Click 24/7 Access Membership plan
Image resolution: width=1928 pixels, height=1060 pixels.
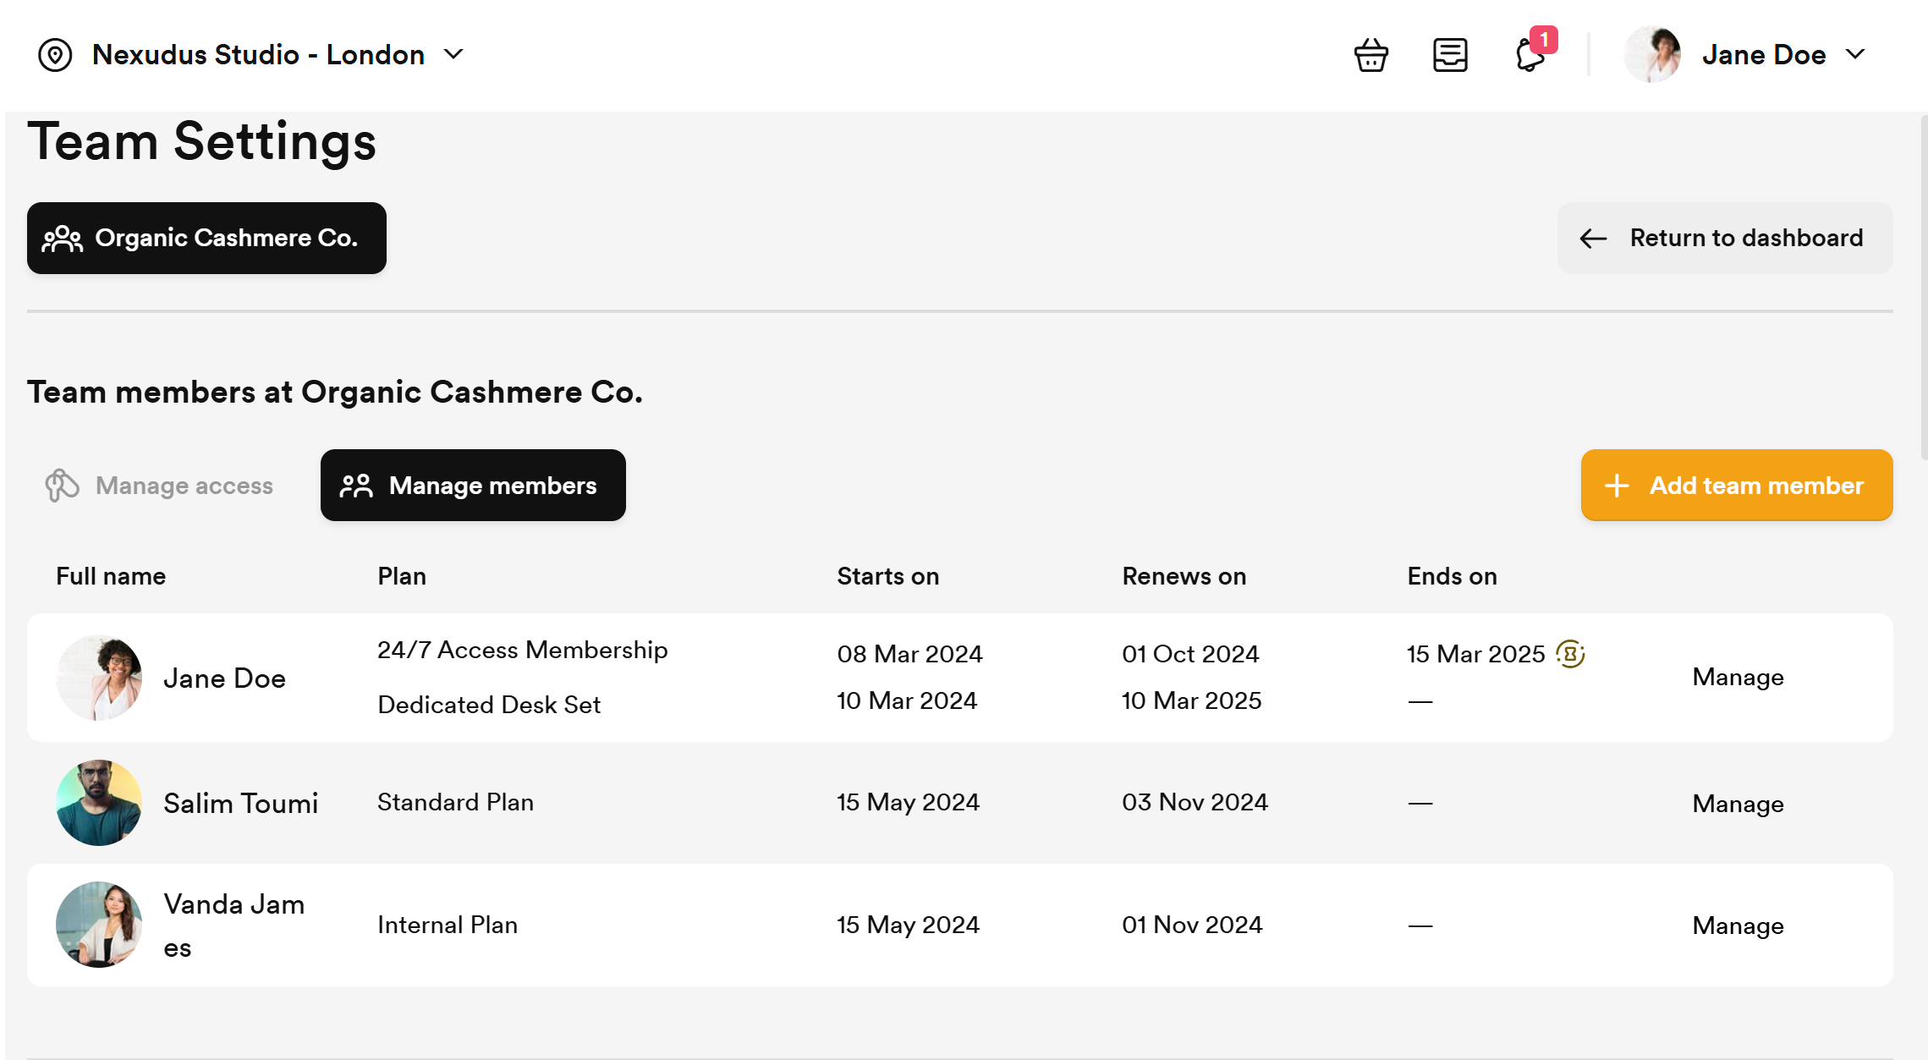pos(523,650)
